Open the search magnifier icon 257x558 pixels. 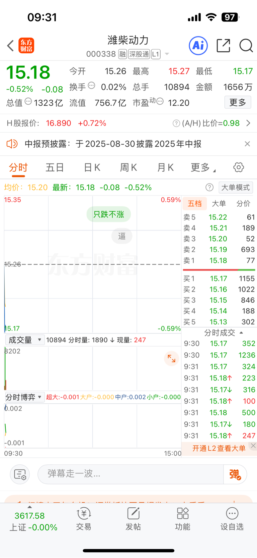246,46
